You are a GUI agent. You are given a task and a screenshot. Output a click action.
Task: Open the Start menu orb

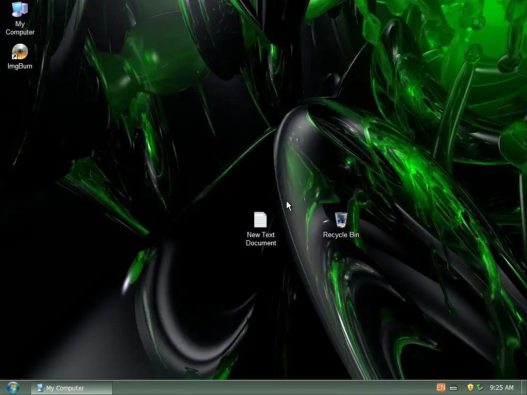click(13, 388)
